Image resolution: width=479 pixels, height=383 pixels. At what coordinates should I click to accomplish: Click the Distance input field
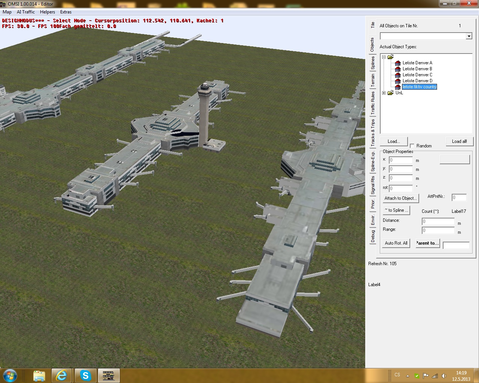coord(438,221)
